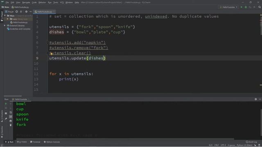Image resolution: width=262 pixels, height=147 pixels.
Task: Open the Help menu
Action: (77, 2)
